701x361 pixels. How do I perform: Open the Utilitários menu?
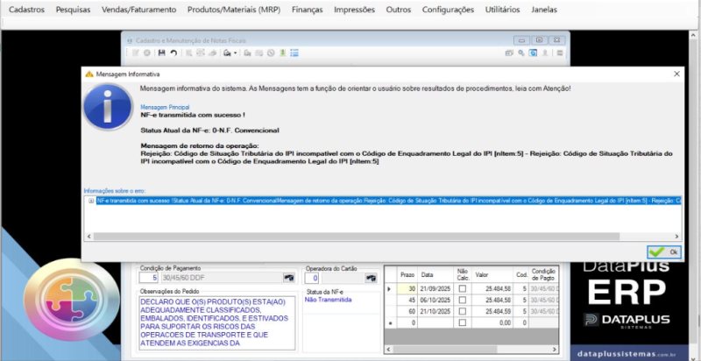502,10
